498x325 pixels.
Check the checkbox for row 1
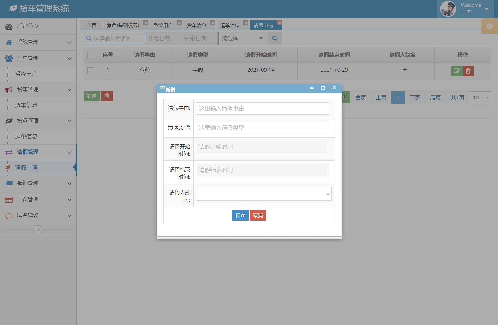tap(90, 70)
